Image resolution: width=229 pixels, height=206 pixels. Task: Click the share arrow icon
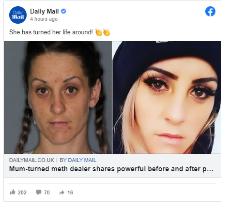tap(62, 192)
